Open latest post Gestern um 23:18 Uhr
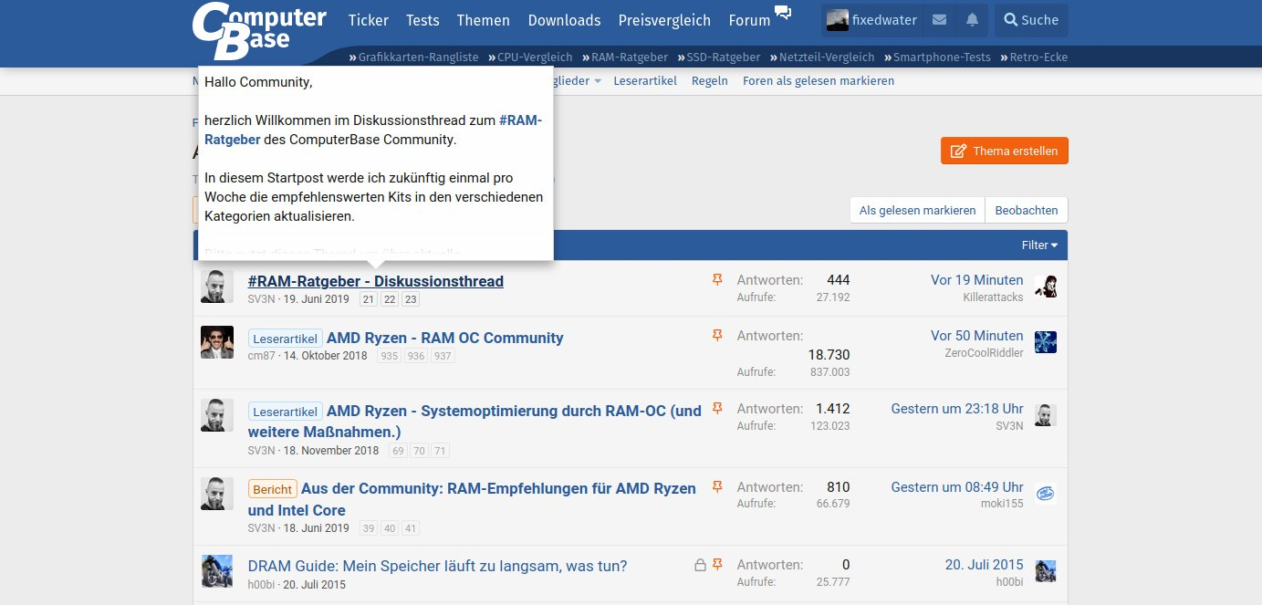The image size is (1262, 605). click(x=957, y=409)
